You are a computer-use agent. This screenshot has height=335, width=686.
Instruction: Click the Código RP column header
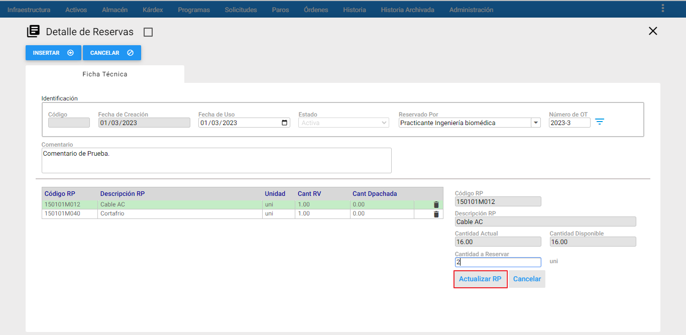click(60, 194)
